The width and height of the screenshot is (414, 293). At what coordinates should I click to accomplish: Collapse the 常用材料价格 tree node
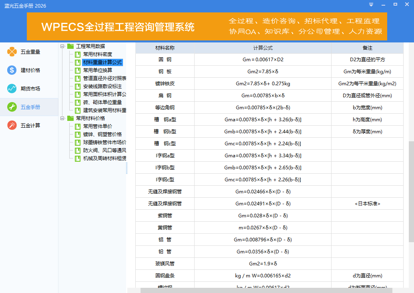tap(62, 119)
